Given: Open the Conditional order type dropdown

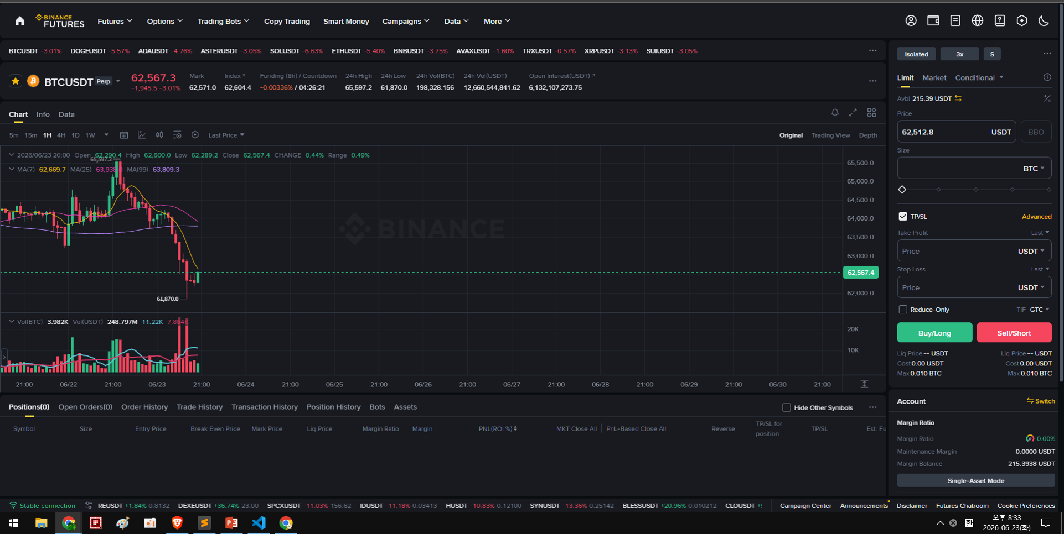Looking at the screenshot, I should (x=979, y=78).
